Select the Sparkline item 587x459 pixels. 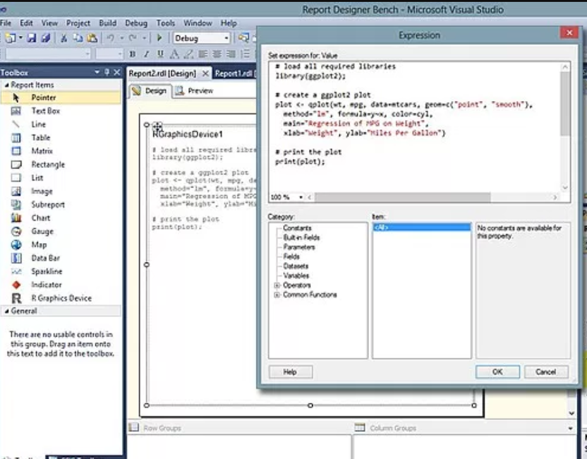click(x=61, y=271)
